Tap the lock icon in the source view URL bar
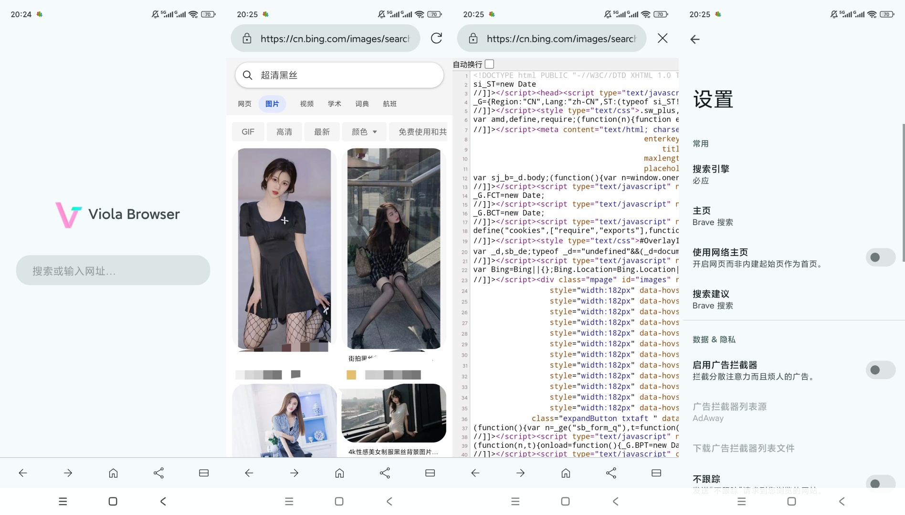 (473, 39)
